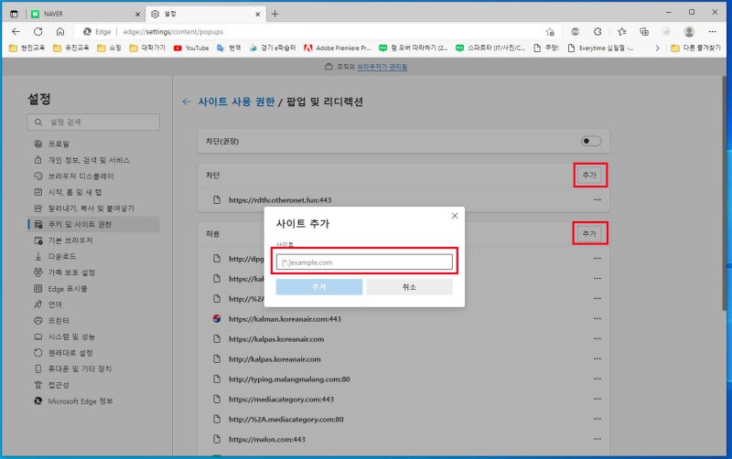Switch to the NAVER tab
Viewport: 732px width, 459px height.
click(x=85, y=14)
